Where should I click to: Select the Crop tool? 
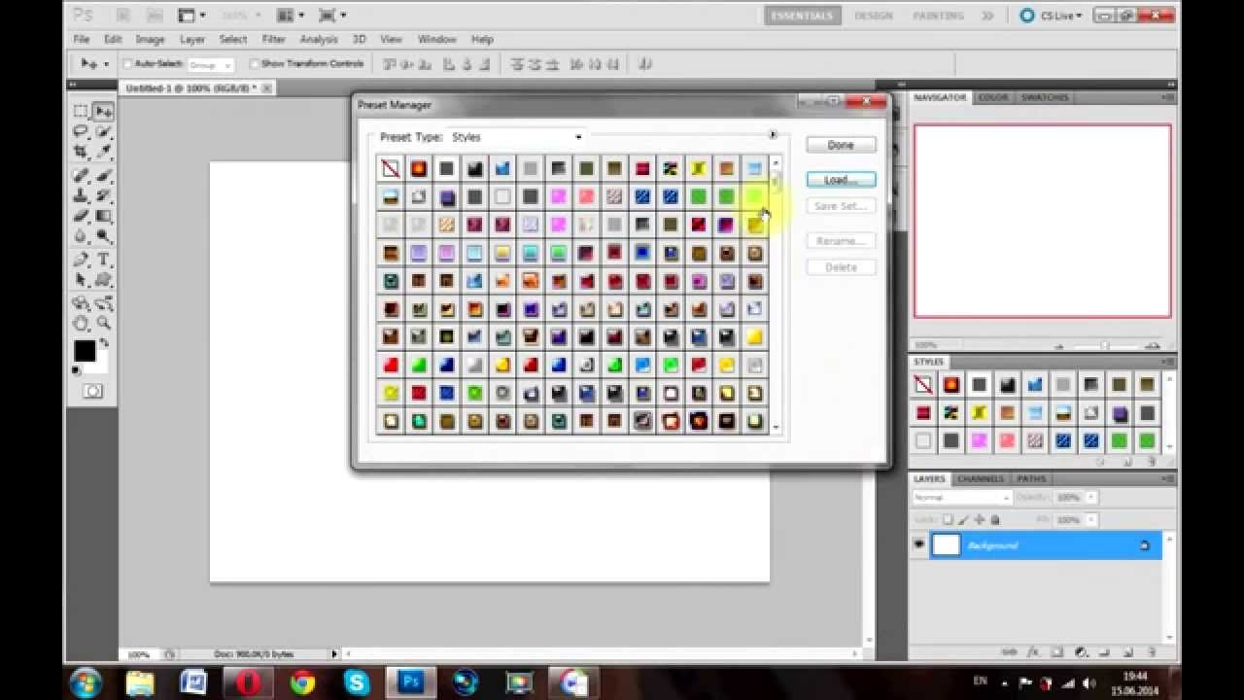coord(81,154)
